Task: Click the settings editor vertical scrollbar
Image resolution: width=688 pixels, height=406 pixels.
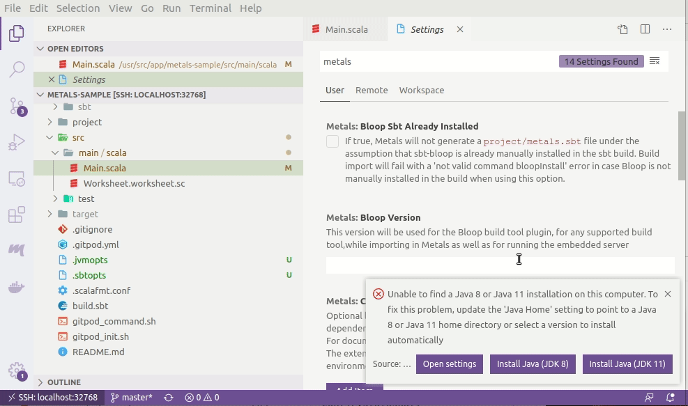Action: pos(682,146)
